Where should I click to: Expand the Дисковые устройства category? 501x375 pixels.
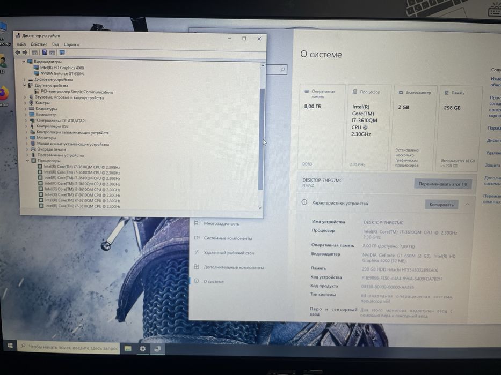click(24, 79)
